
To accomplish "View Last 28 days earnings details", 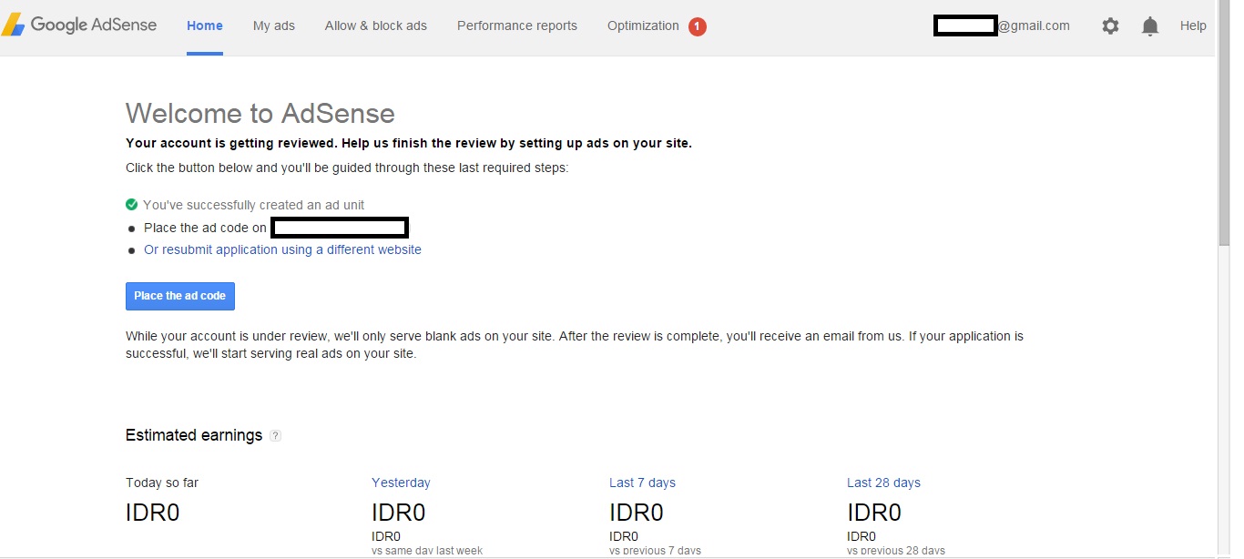I will tap(882, 482).
